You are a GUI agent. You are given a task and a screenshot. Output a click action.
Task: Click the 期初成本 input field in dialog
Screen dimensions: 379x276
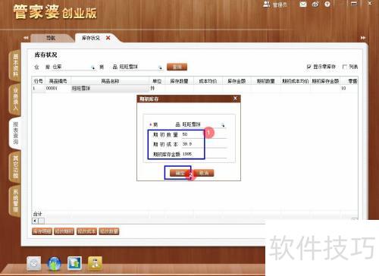coord(204,144)
